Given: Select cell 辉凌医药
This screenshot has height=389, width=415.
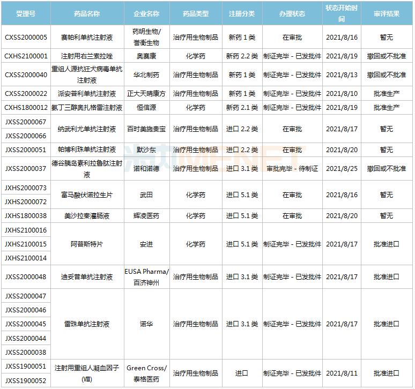Looking at the screenshot, I should pos(146,215).
